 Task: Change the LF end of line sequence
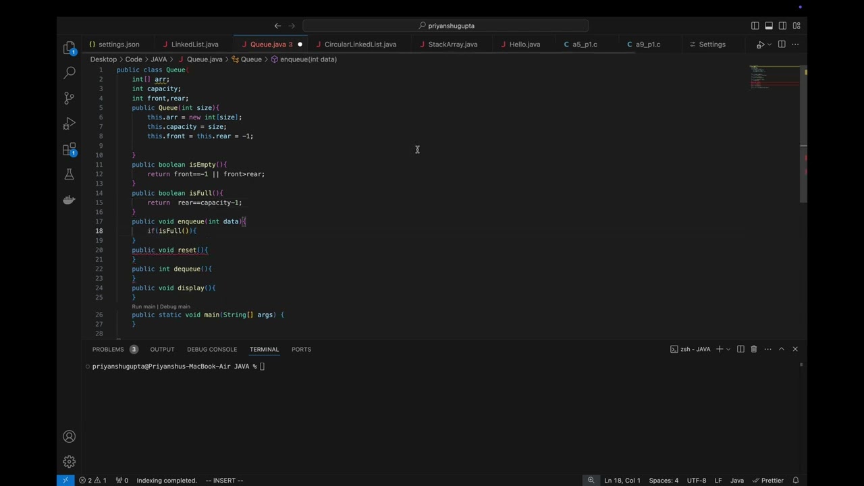coord(718,481)
